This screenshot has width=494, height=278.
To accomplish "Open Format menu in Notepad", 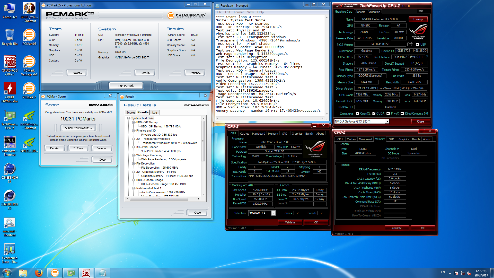I will pyautogui.click(x=239, y=12).
